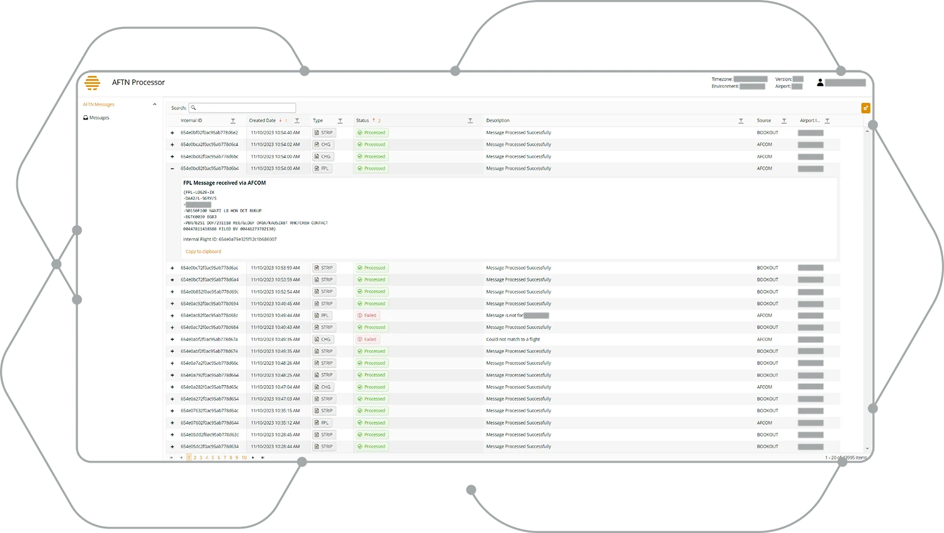Select AFTN Messages sidebar heading
Screen dimensions: 944x533
coord(99,104)
